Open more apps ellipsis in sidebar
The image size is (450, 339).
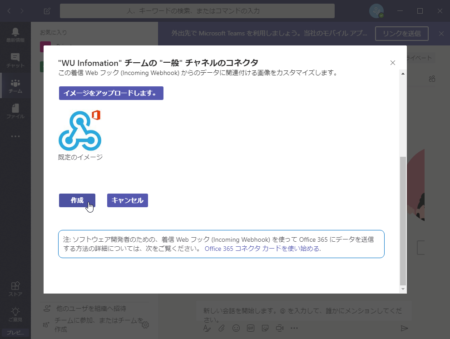click(15, 136)
